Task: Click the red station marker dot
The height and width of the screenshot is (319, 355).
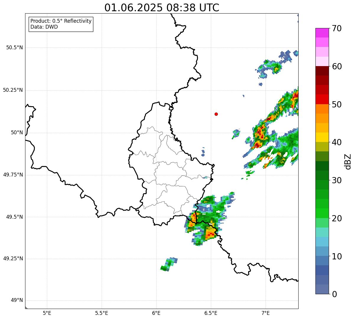Action: (216, 114)
